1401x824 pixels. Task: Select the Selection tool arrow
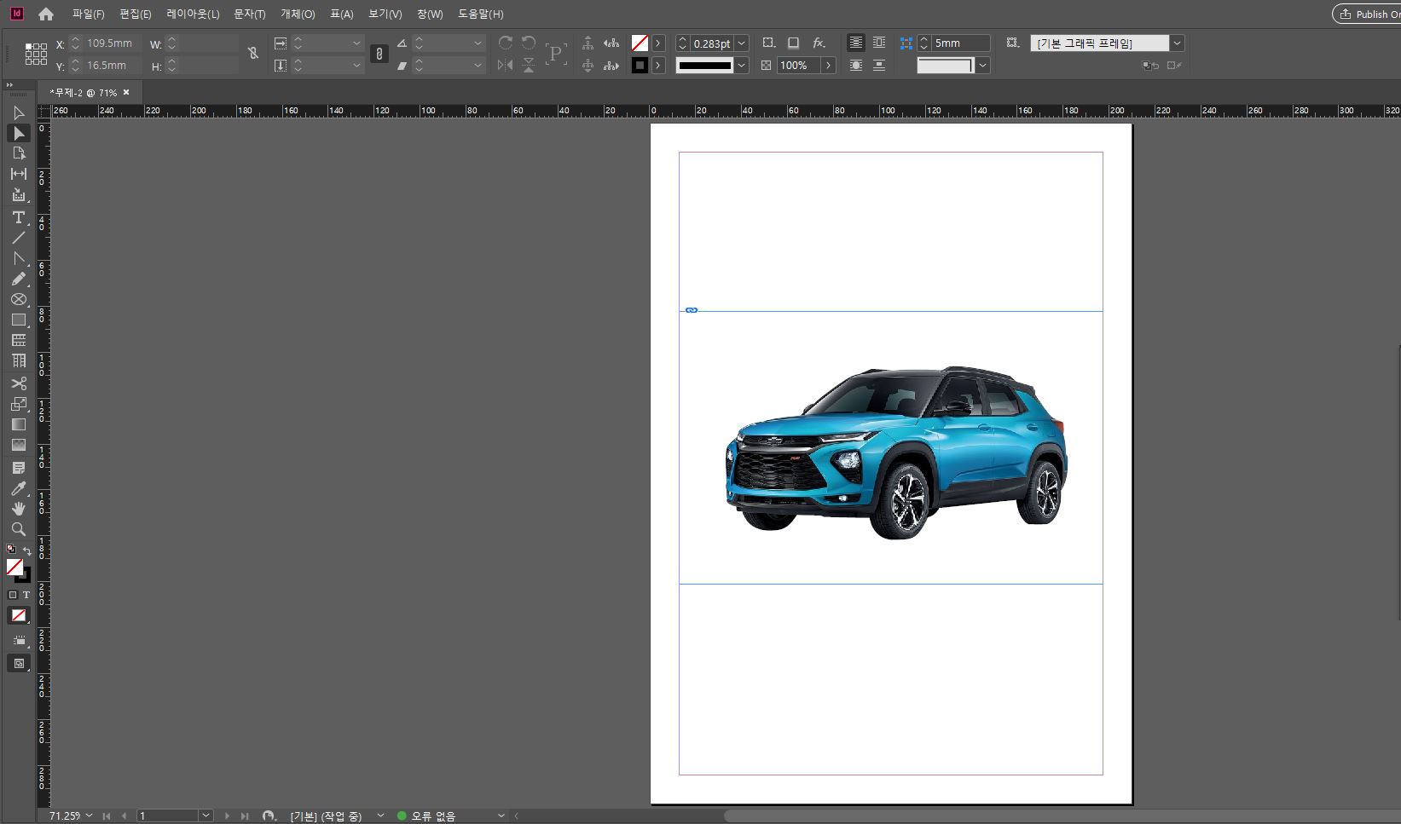click(x=19, y=112)
